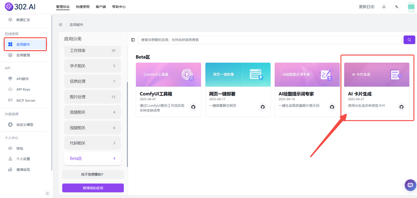Select the 工作效率 category

(93, 51)
